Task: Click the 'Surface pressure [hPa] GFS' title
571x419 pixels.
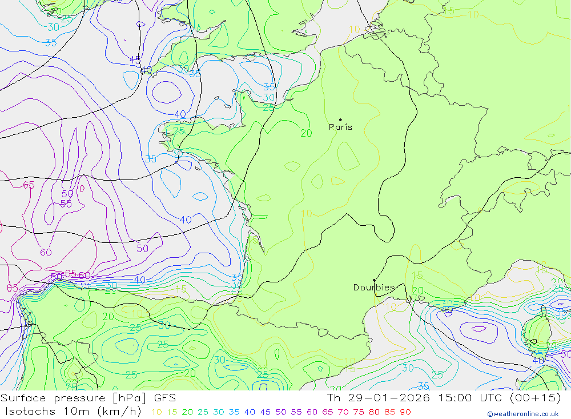Action: [88, 398]
